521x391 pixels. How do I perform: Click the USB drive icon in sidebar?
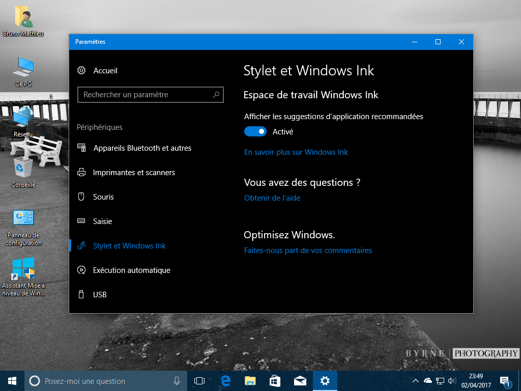coord(81,294)
